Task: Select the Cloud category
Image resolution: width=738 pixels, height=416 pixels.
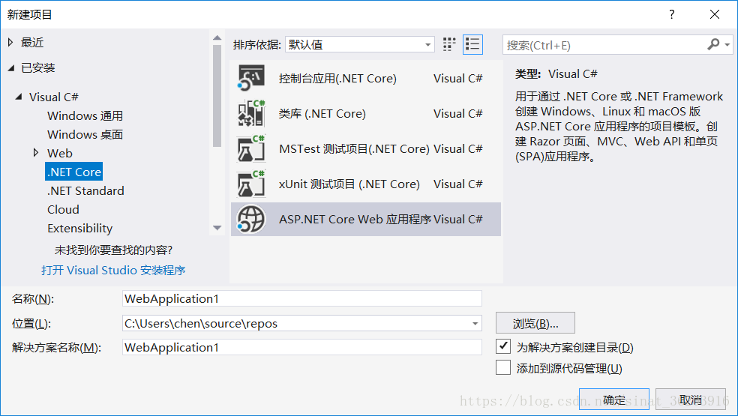Action: coord(63,210)
